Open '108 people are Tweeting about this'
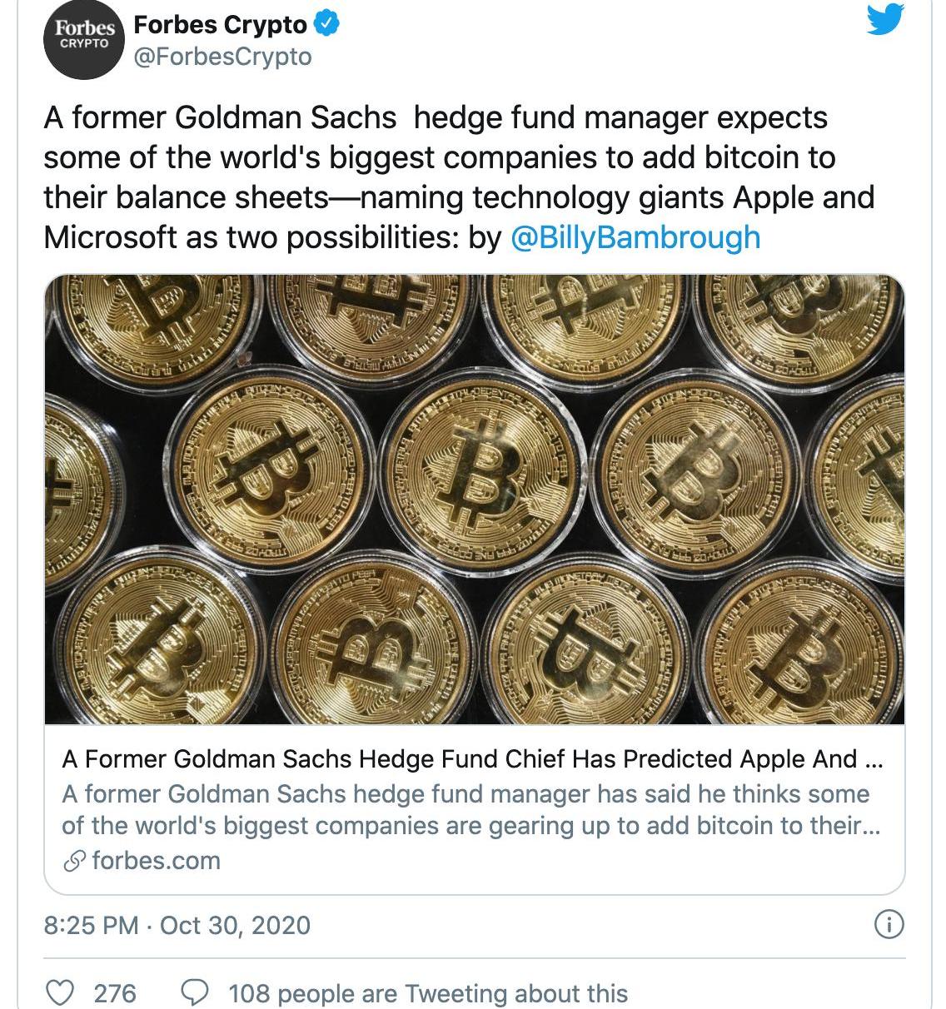Viewport: 946px width, 1009px height. point(428,993)
